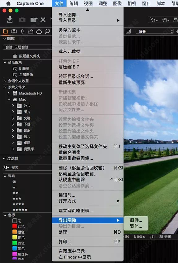Open the 导入目录 submenu
Viewport: 178px width, 263px height.
coord(88,20)
